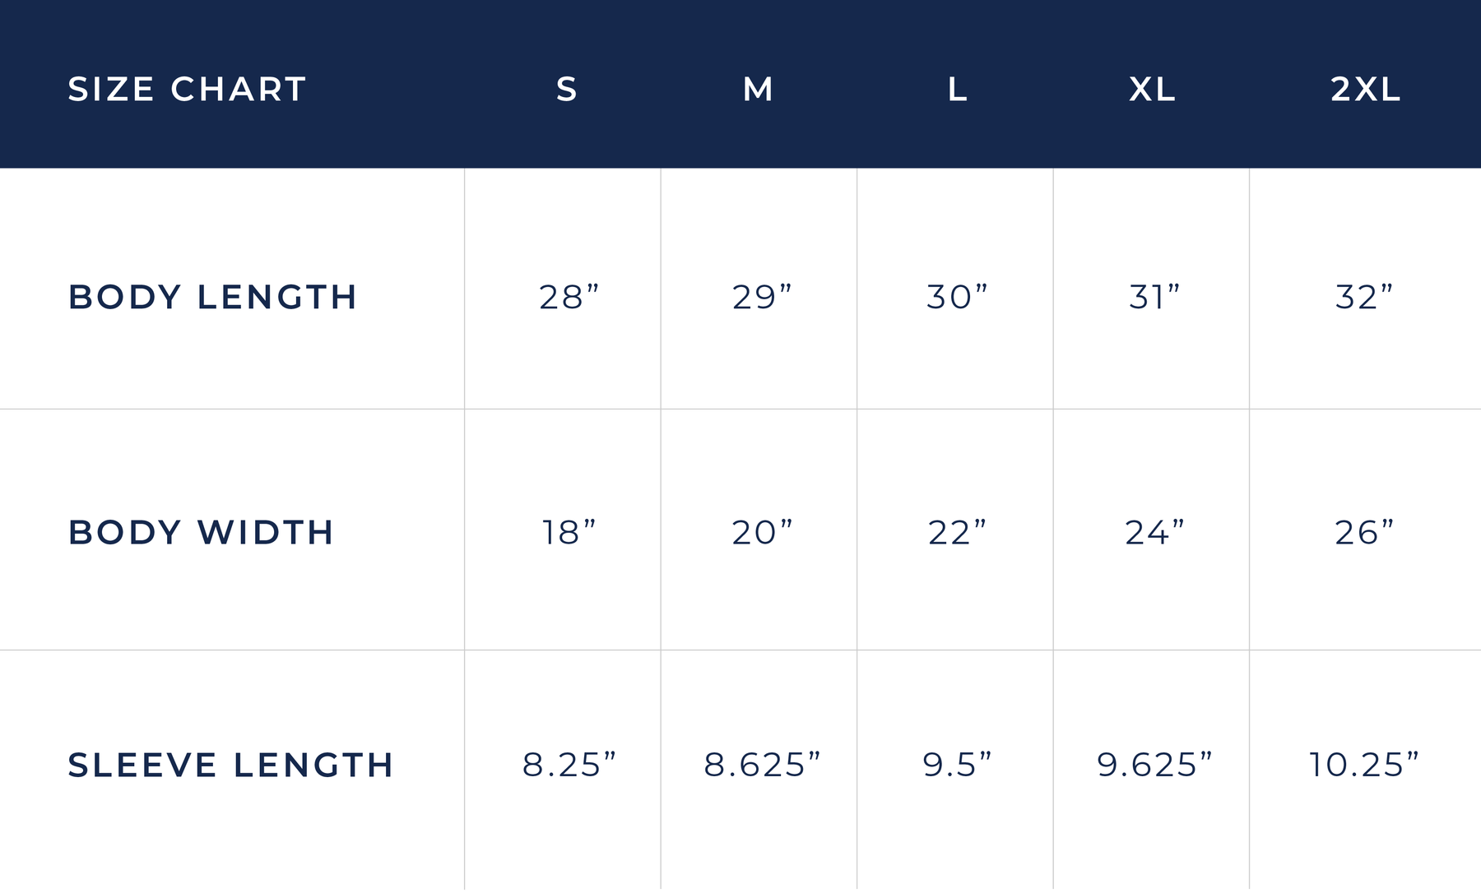Click the 9.625" sleeve length value
Image resolution: width=1481 pixels, height=893 pixels.
pyautogui.click(x=1154, y=765)
